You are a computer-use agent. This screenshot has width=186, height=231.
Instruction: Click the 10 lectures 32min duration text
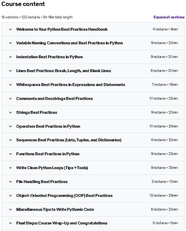point(164,99)
